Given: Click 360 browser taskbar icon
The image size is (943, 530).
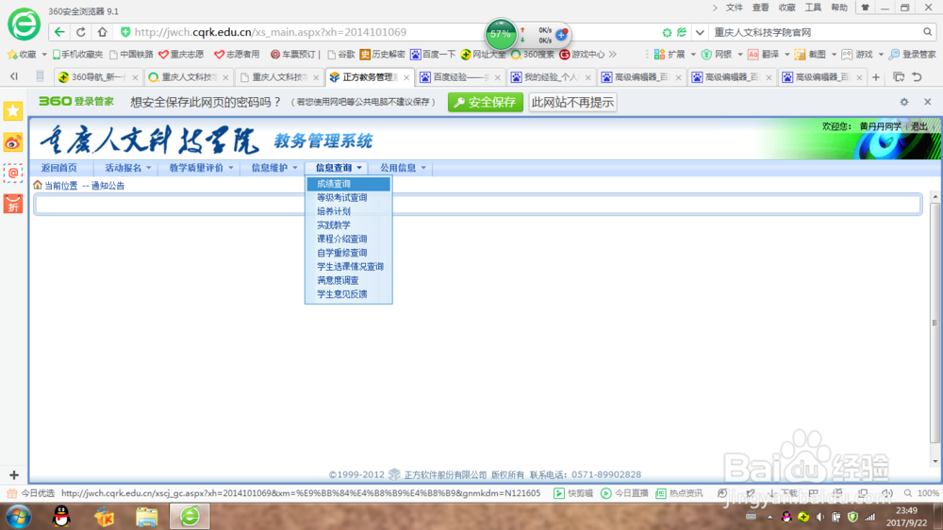Looking at the screenshot, I should (x=190, y=517).
